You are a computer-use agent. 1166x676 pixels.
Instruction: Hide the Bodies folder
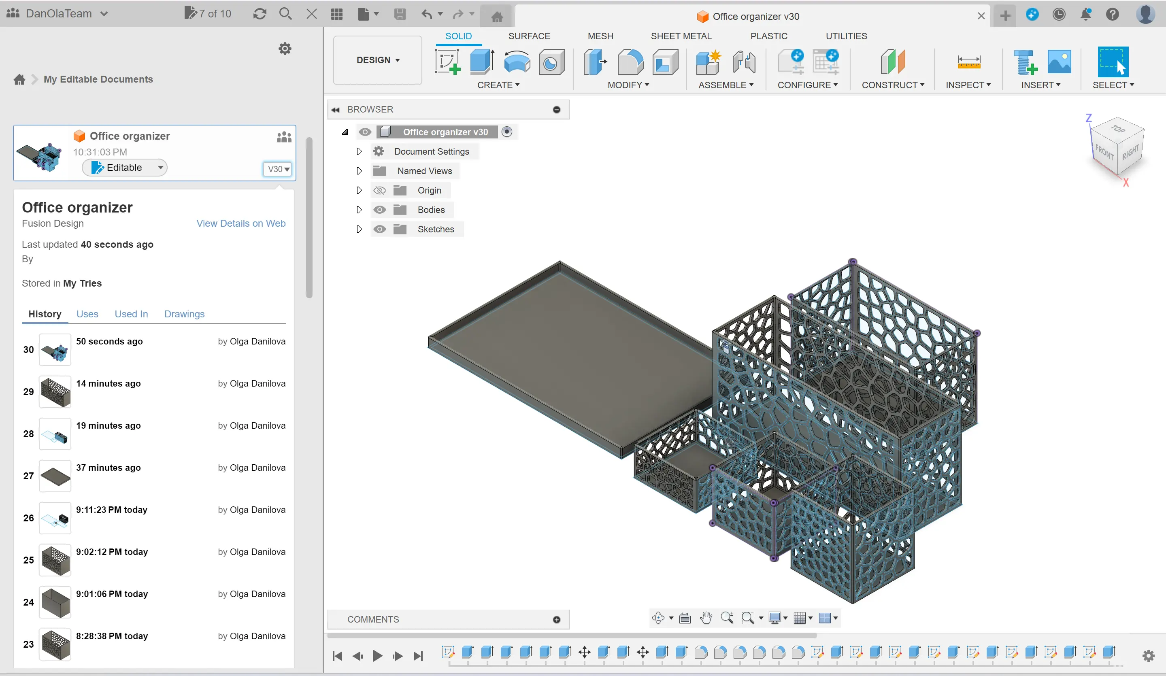click(x=379, y=210)
